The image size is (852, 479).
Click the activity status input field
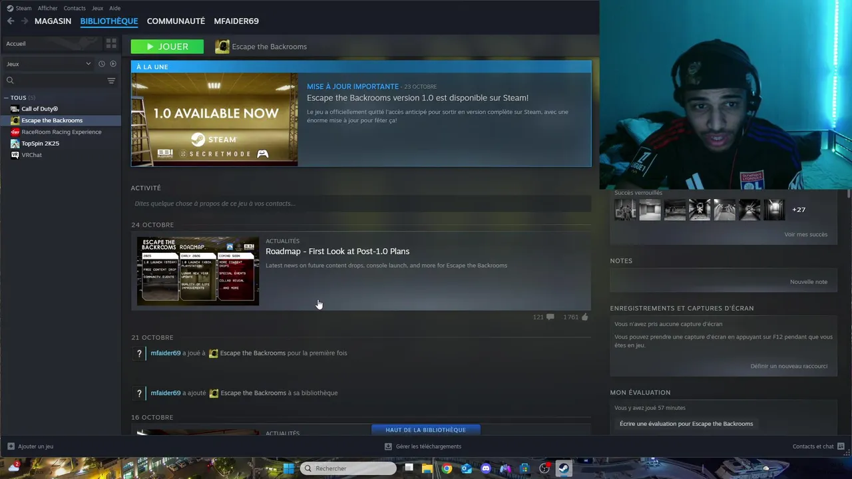[360, 204]
